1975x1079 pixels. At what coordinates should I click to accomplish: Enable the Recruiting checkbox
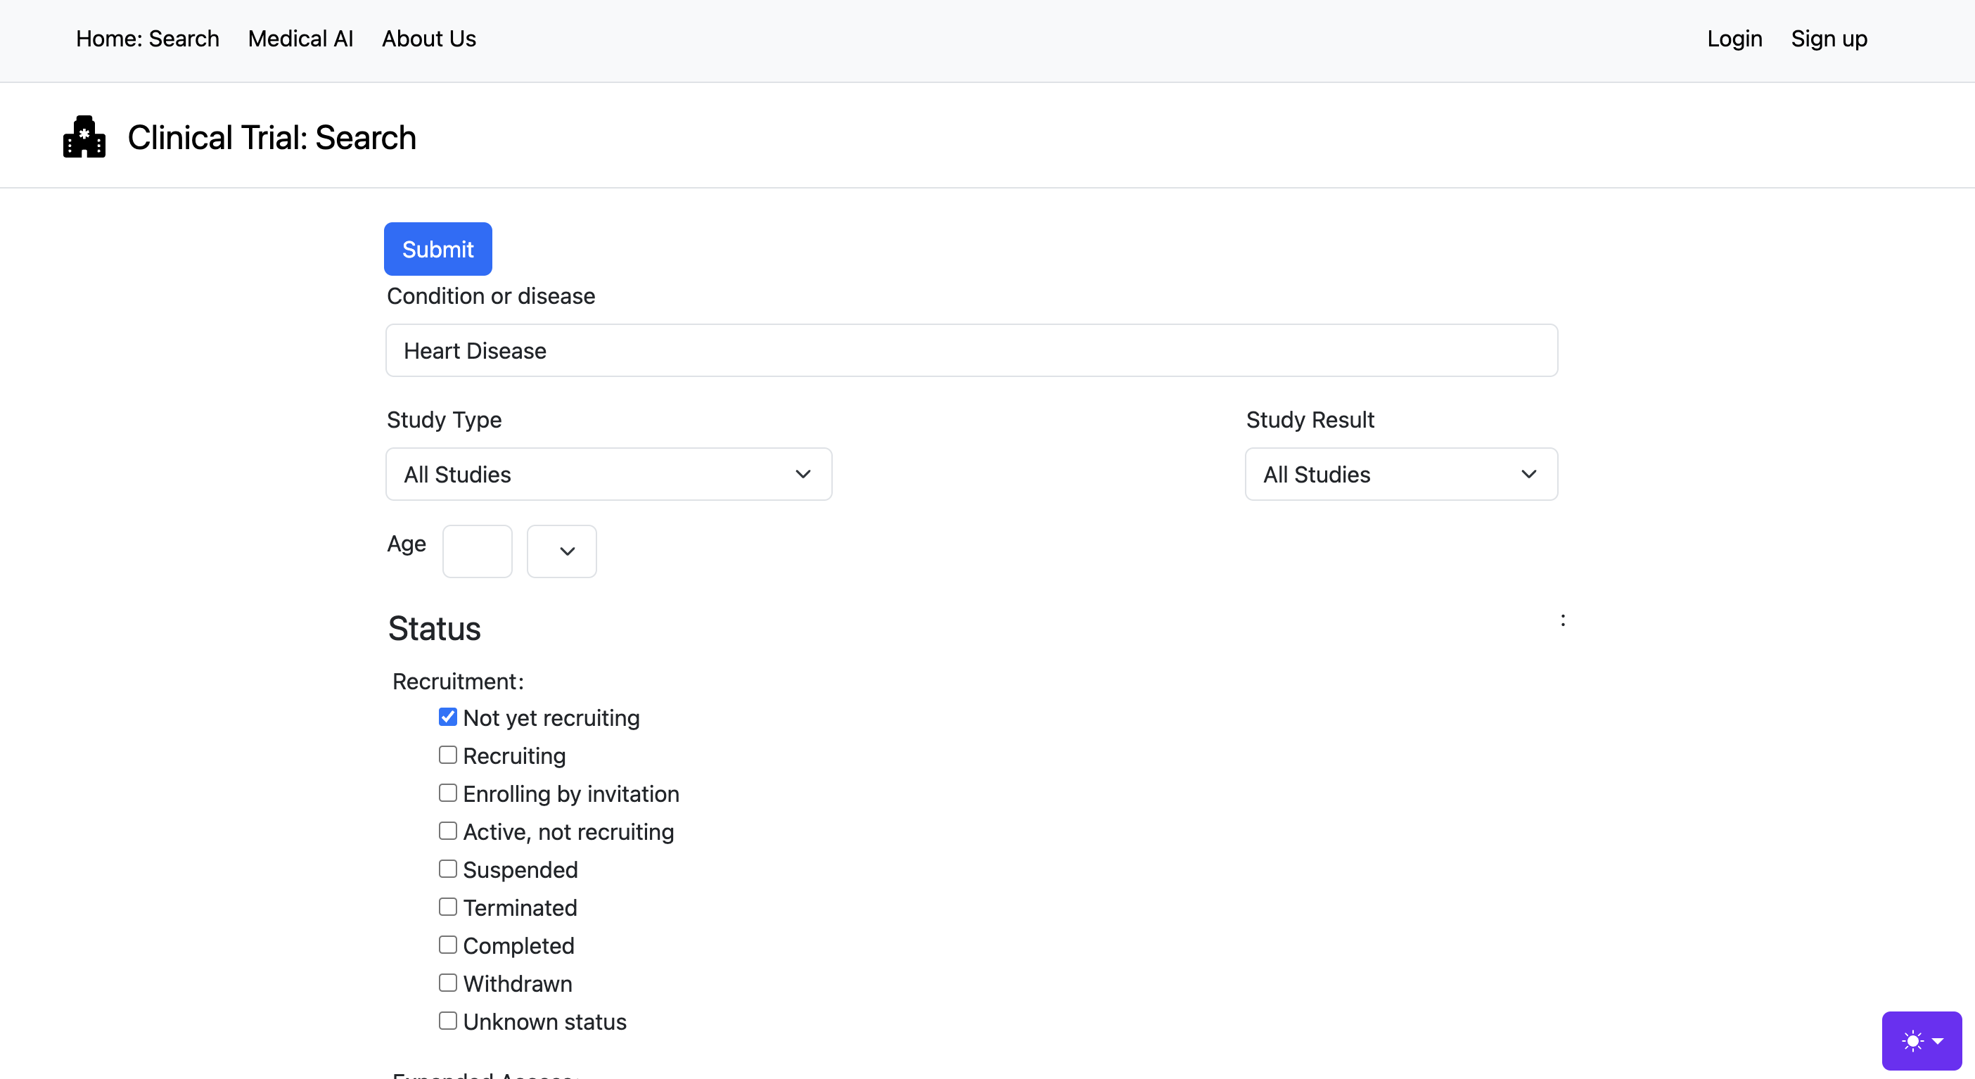tap(448, 755)
